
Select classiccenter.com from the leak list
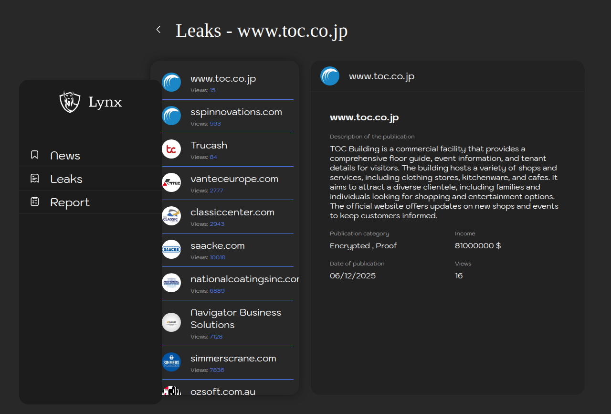tap(232, 212)
